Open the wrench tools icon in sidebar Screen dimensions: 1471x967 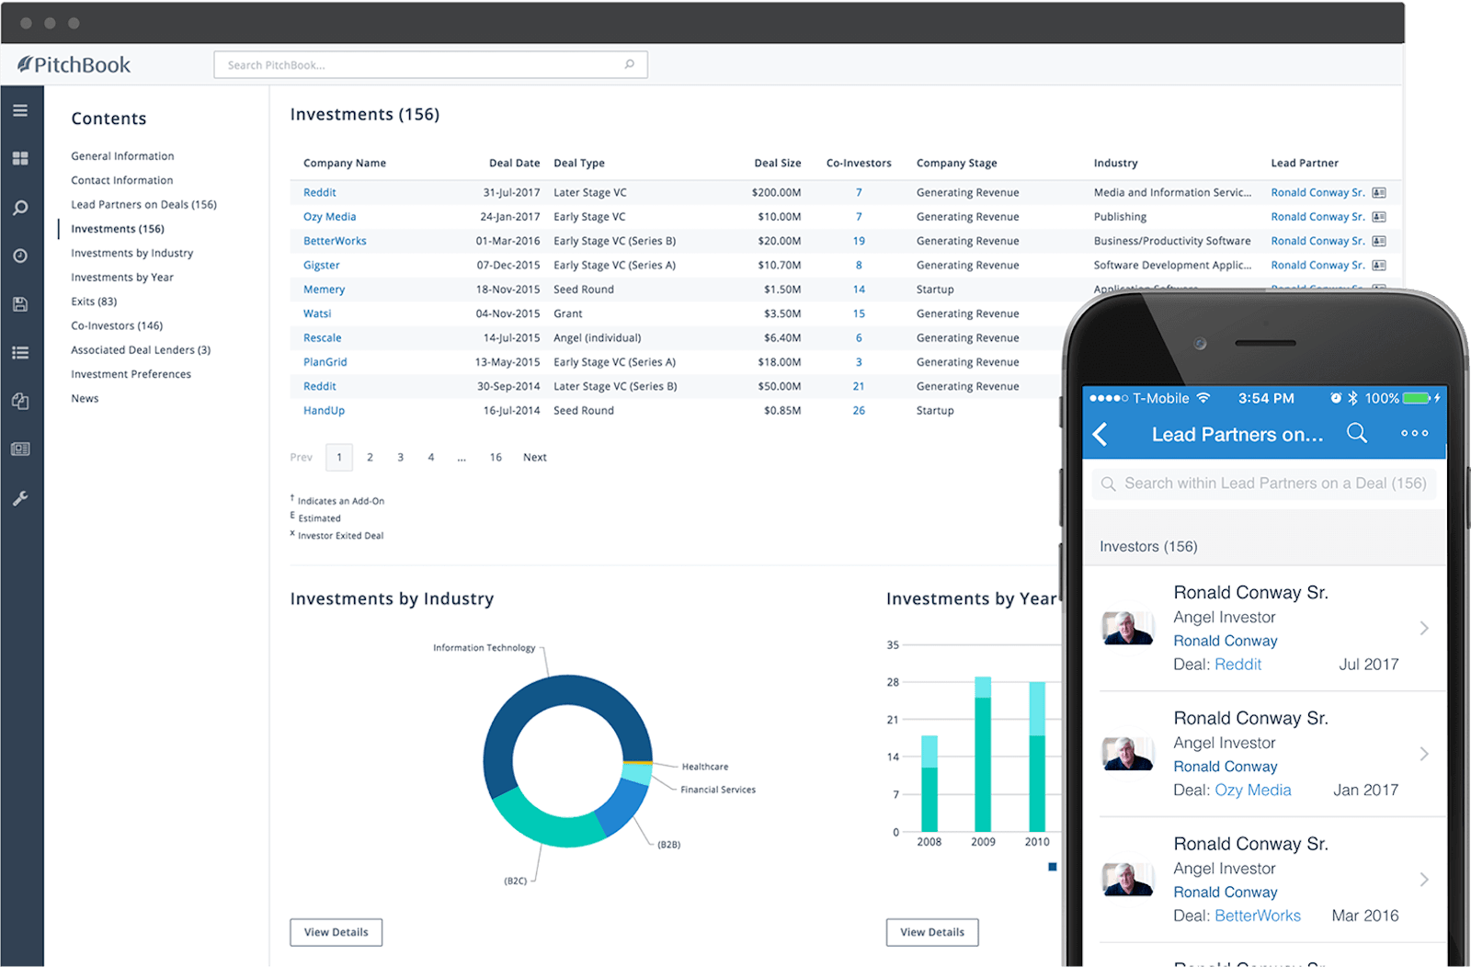20,498
